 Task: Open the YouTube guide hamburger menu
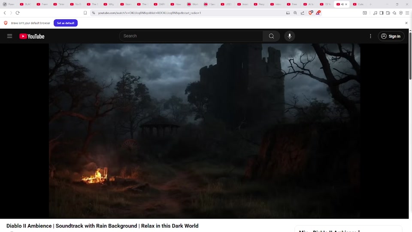click(x=9, y=36)
